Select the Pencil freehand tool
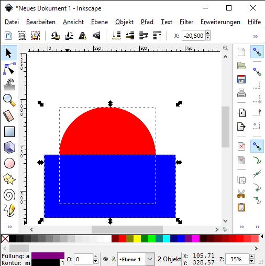This screenshot has height=266, width=265. coord(9,210)
